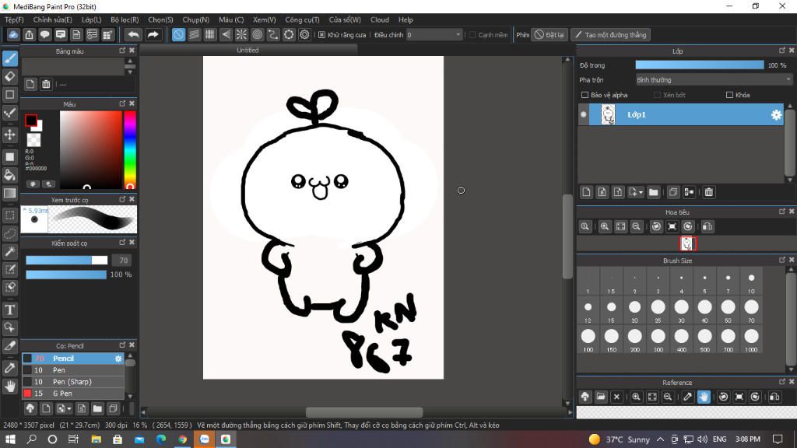Duplicate the layer in Layer panel

[673, 192]
